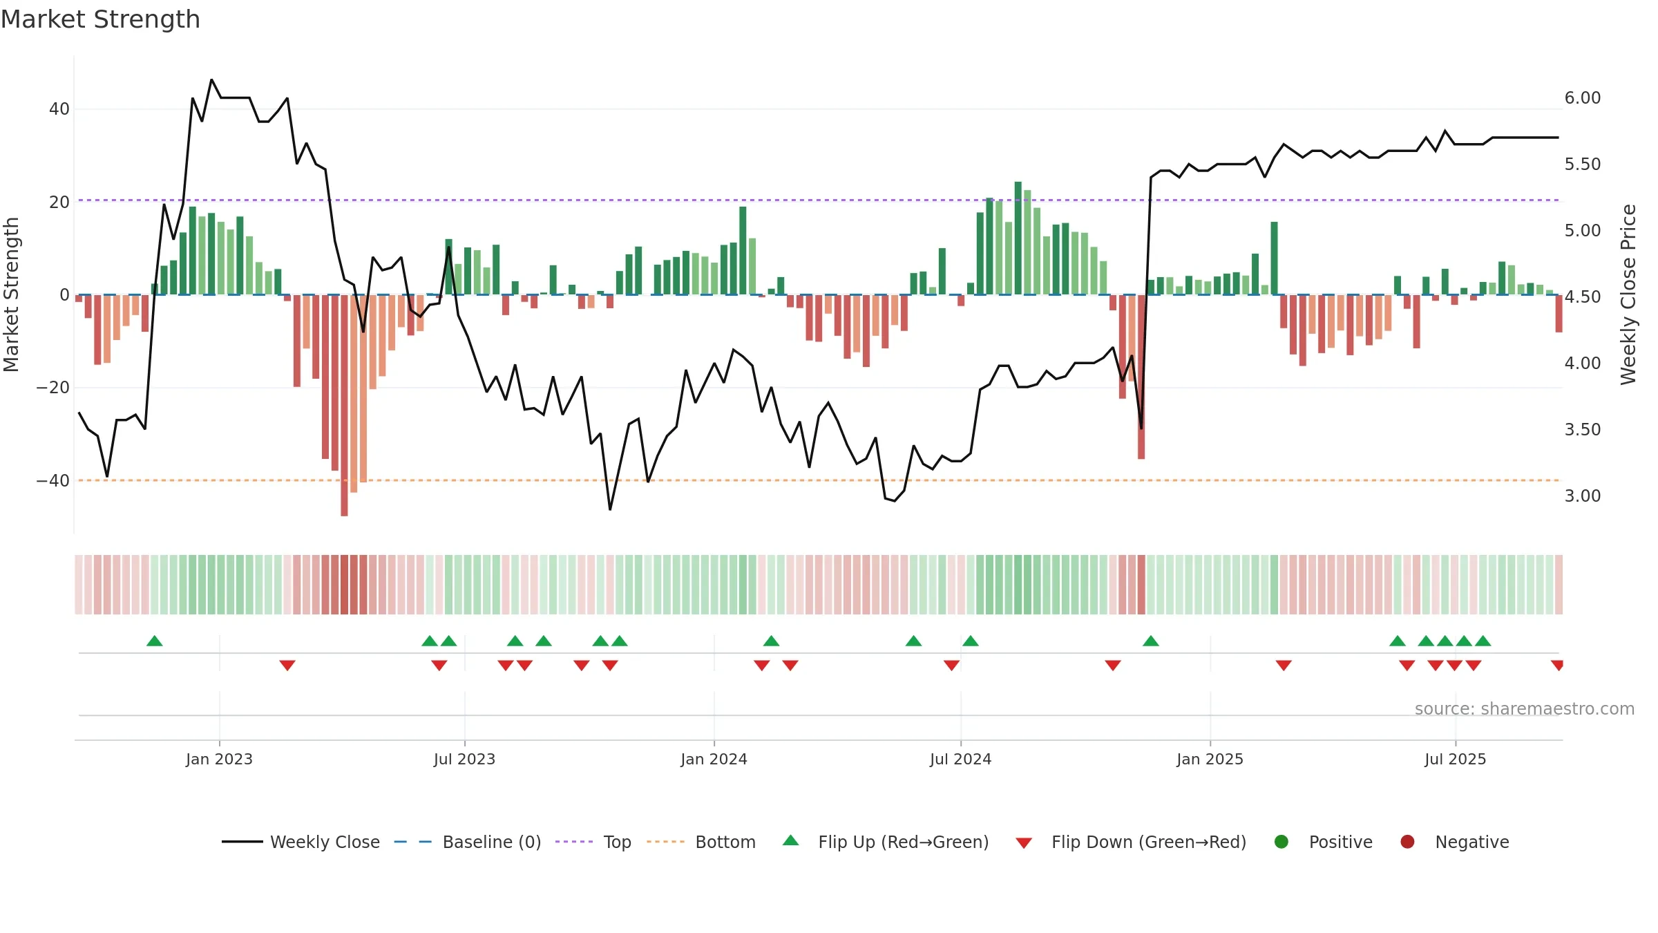
Task: Toggle the Top legend entry
Action: pyautogui.click(x=593, y=842)
